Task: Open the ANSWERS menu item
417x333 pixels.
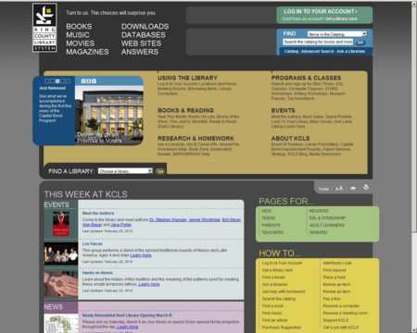Action: [x=140, y=52]
